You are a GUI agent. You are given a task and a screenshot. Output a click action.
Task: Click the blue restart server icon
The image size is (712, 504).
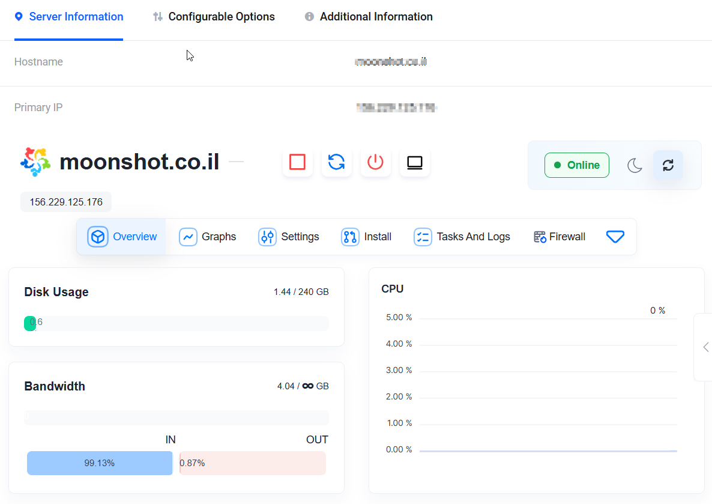[x=336, y=162]
